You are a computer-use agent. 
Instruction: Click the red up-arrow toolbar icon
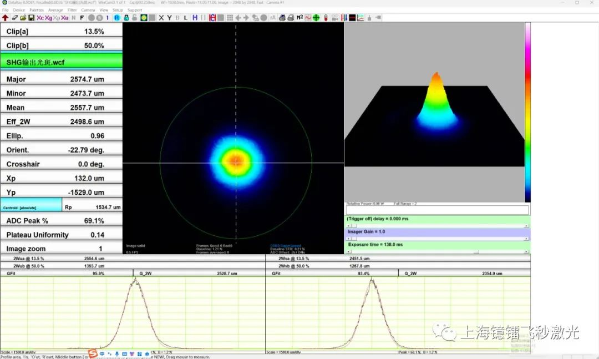tap(6, 18)
